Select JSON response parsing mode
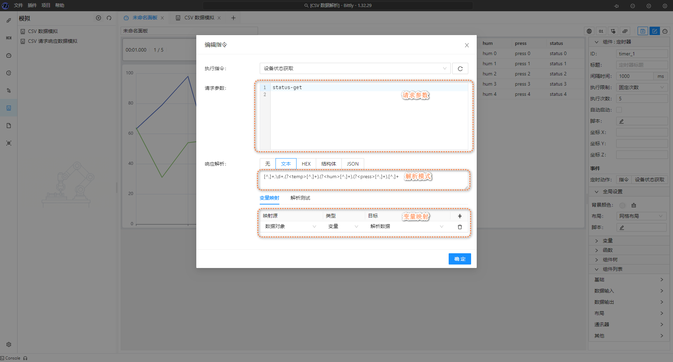 click(x=352, y=164)
